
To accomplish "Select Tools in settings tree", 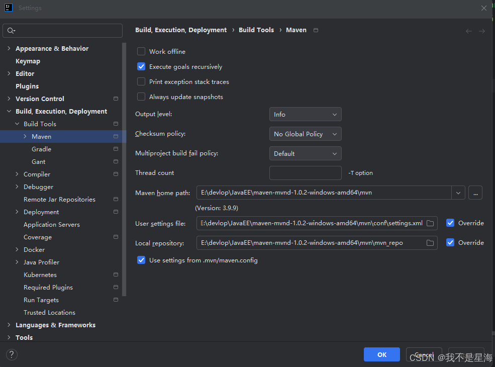I will point(24,337).
